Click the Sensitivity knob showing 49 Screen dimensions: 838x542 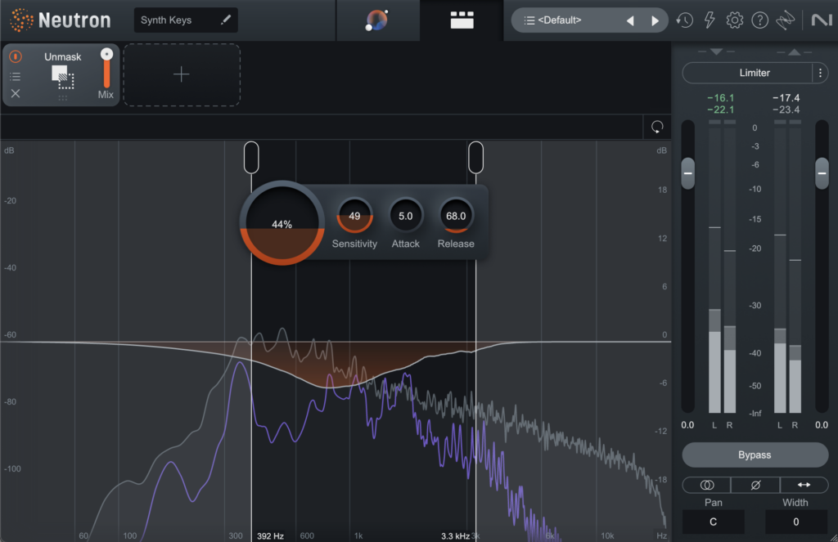point(354,216)
